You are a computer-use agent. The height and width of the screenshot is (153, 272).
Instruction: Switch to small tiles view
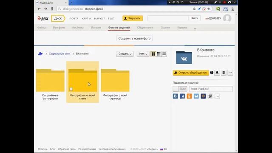[159, 54]
